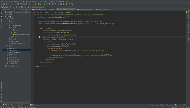190x108 pixels.
Task: Open the Structure side tool window
Action: click(x=1, y=24)
